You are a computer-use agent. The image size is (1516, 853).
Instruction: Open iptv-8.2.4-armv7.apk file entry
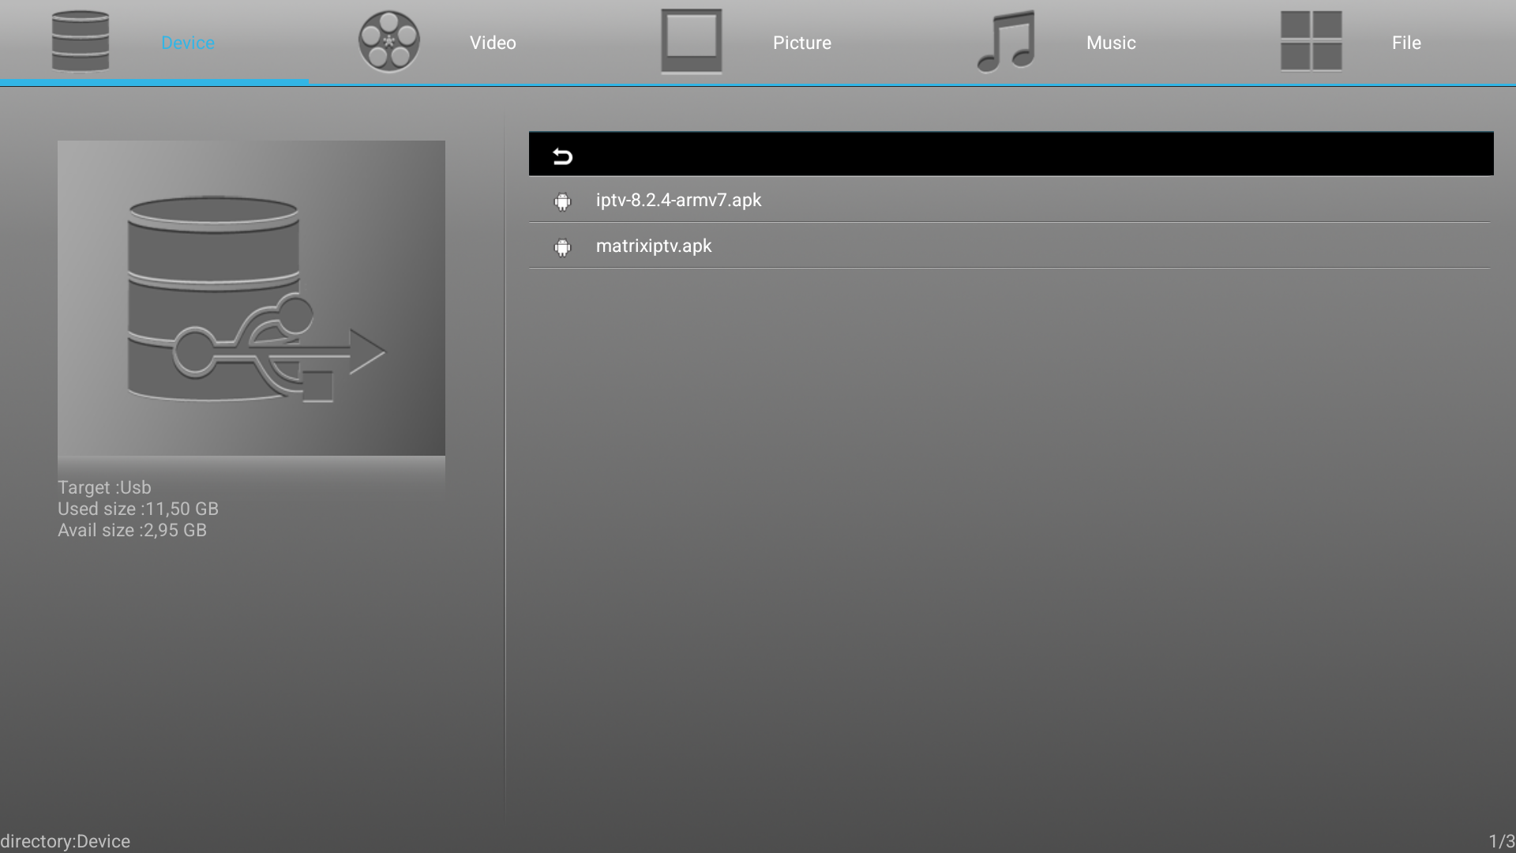(x=678, y=200)
